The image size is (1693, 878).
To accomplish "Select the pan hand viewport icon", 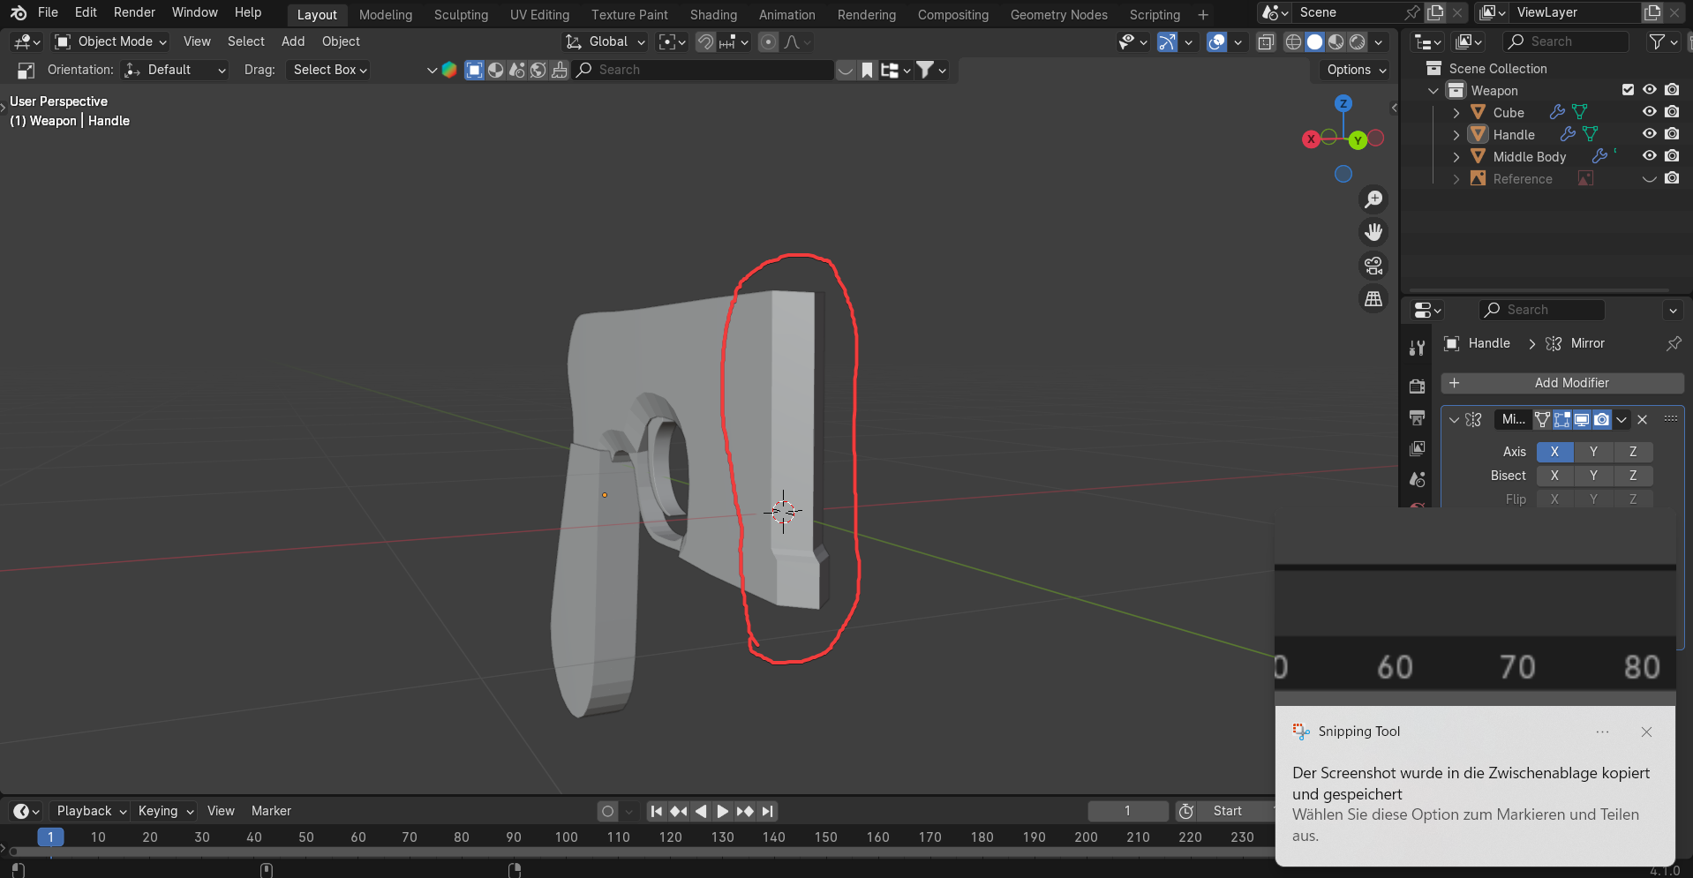I will coord(1373,232).
